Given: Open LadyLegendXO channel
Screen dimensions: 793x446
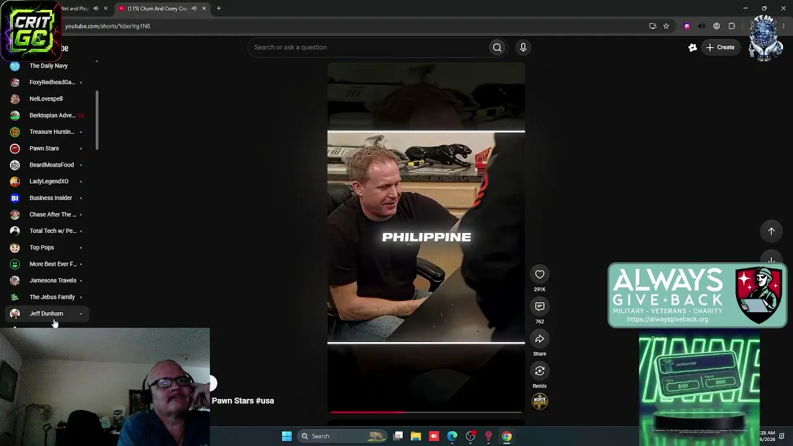Looking at the screenshot, I should (48, 181).
